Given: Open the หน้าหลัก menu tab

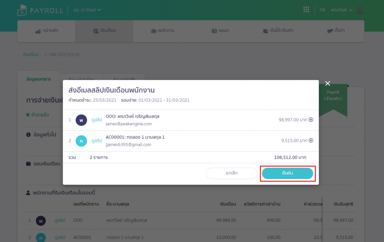Looking at the screenshot, I should [x=46, y=31].
